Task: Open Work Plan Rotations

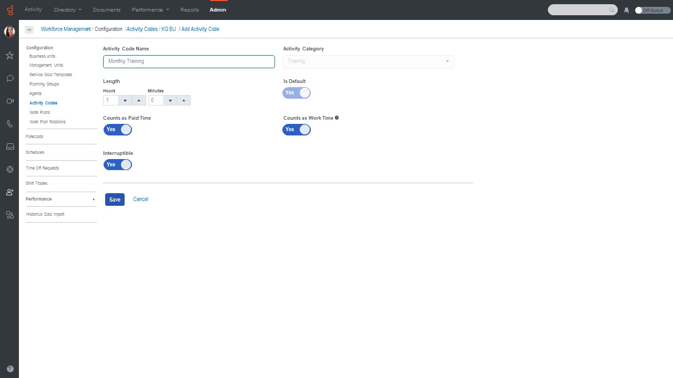Action: [x=48, y=122]
